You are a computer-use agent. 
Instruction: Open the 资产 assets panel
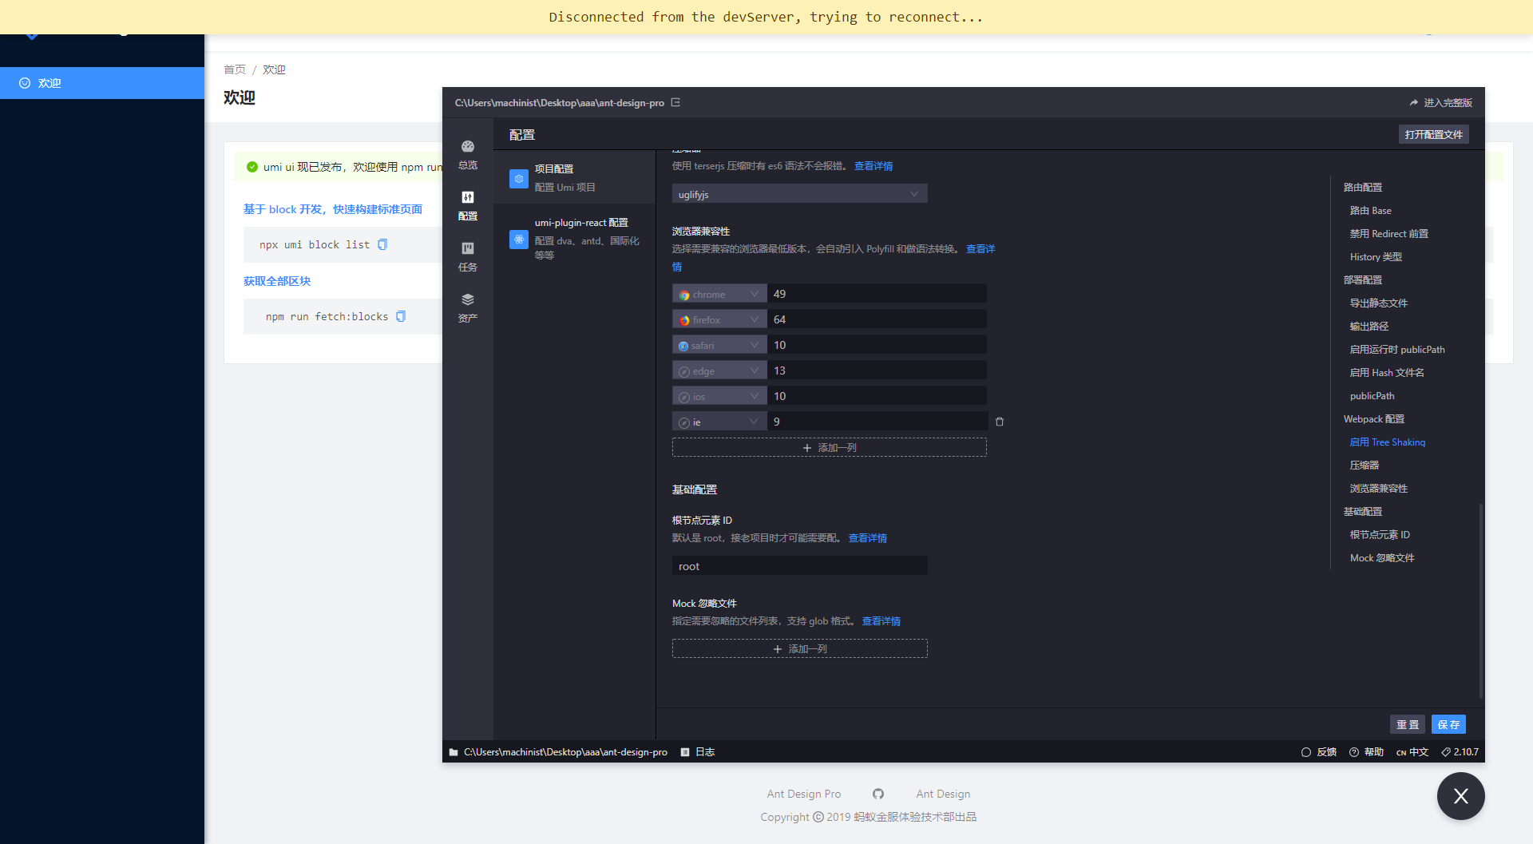point(468,308)
